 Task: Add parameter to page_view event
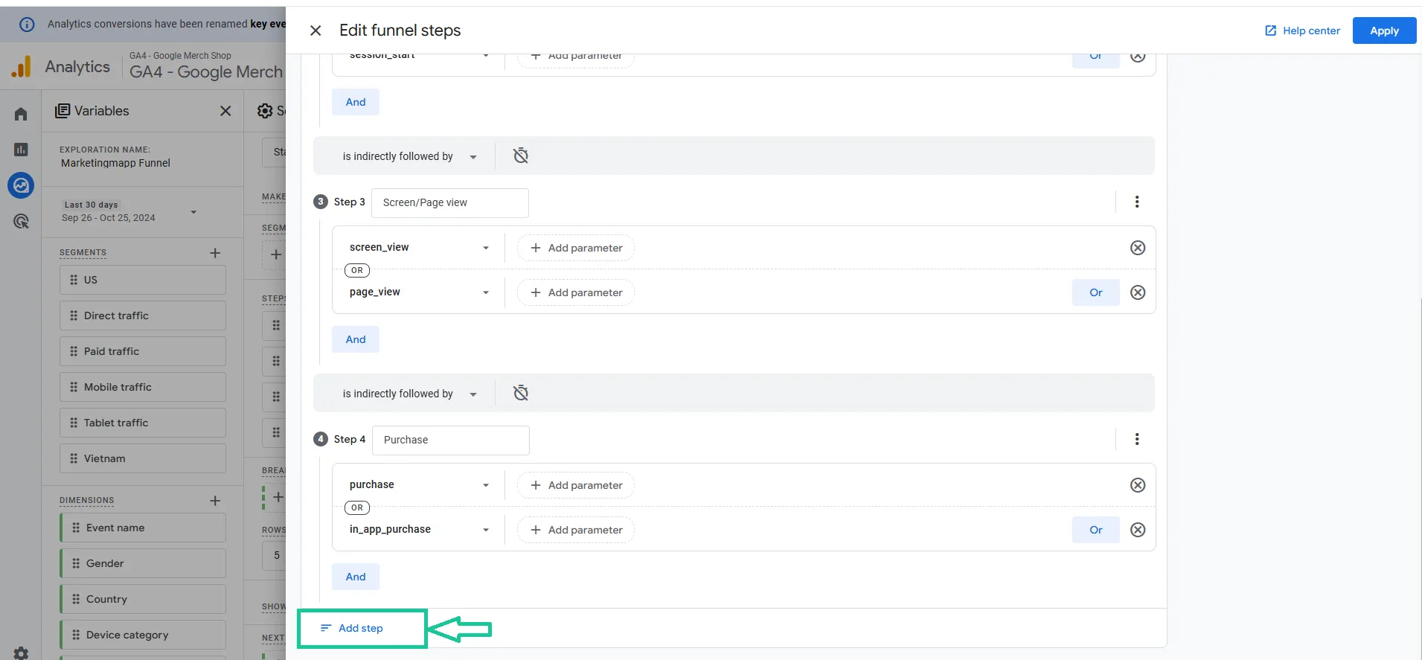click(576, 292)
